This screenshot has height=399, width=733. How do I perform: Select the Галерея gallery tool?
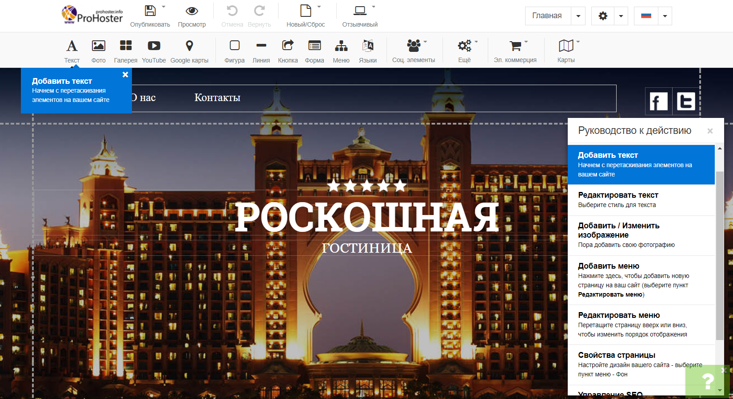pyautogui.click(x=126, y=46)
